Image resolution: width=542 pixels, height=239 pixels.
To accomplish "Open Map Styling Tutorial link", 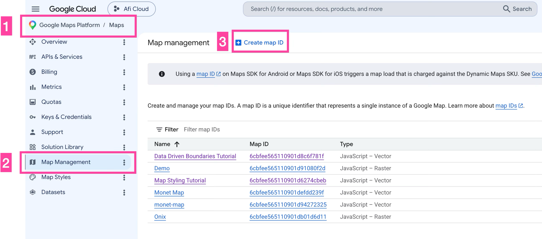I will (180, 181).
